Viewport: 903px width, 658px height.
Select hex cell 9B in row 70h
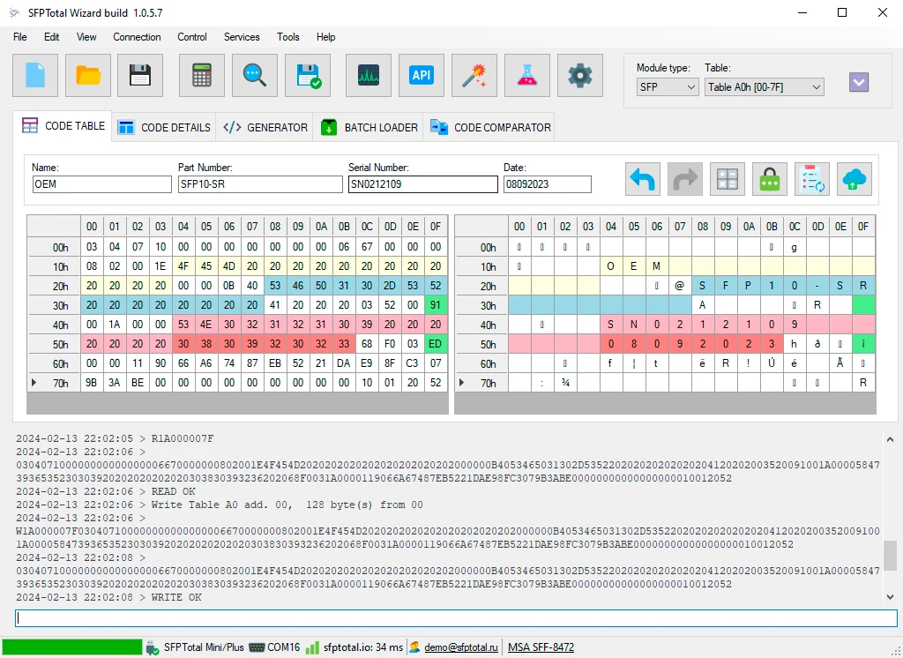coord(92,383)
